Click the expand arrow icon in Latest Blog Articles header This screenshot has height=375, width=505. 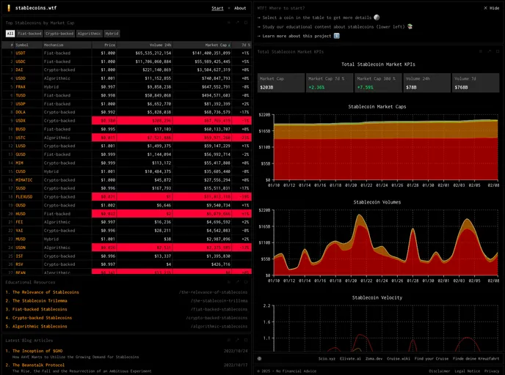[237, 340]
